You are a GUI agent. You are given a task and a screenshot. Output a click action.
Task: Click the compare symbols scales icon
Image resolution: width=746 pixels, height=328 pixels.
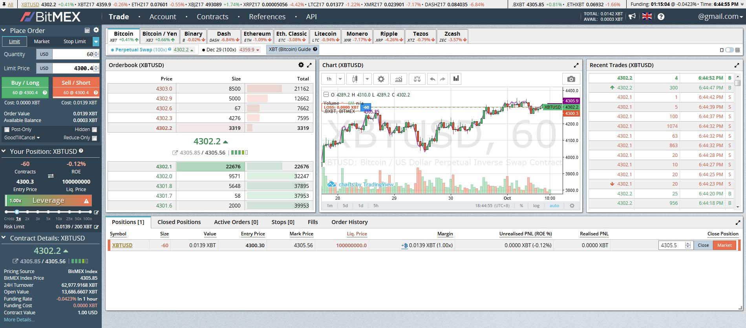point(417,79)
